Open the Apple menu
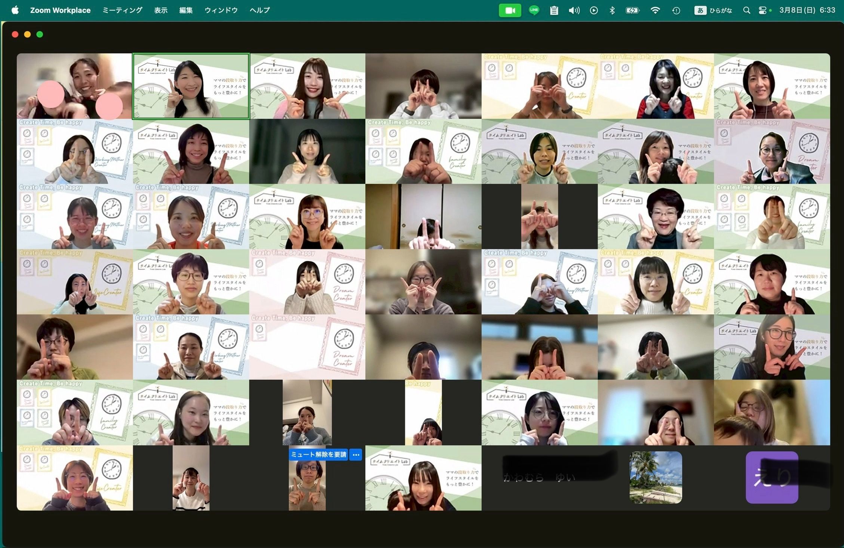Screen dimensions: 844x548 click(15, 10)
